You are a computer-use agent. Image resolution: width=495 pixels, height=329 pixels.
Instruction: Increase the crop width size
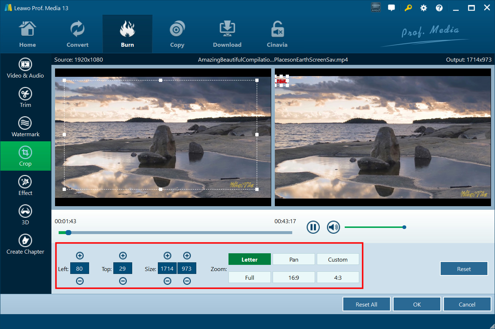coord(167,256)
